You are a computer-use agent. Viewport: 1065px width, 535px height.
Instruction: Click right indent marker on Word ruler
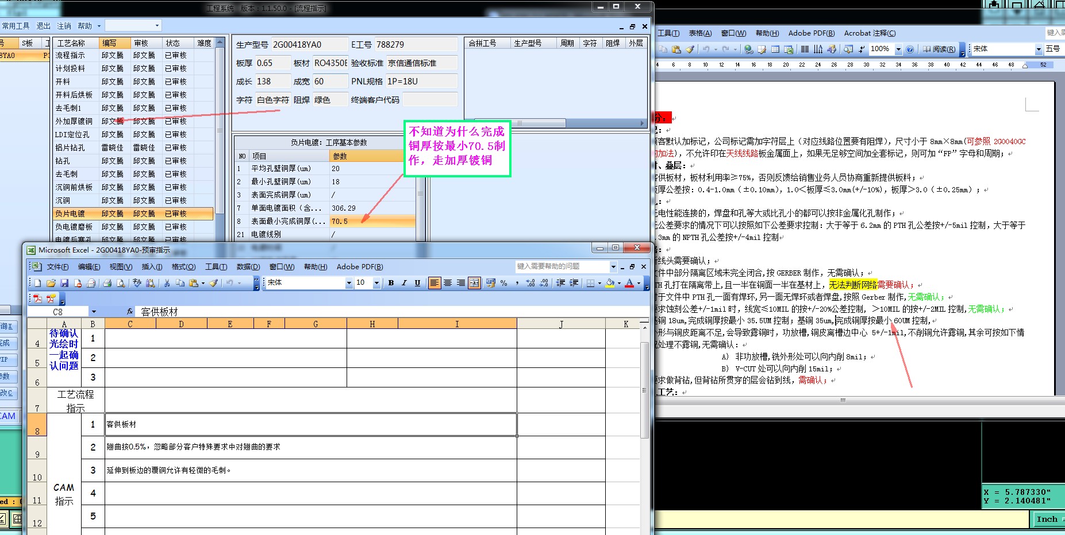point(1025,66)
